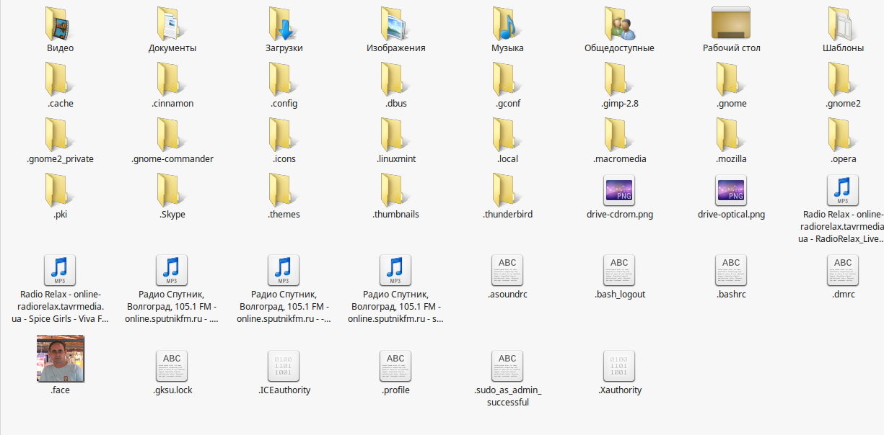Select the Spice Girls Radio Relax MP3
Viewport: 884px width, 435px height.
coord(61,271)
